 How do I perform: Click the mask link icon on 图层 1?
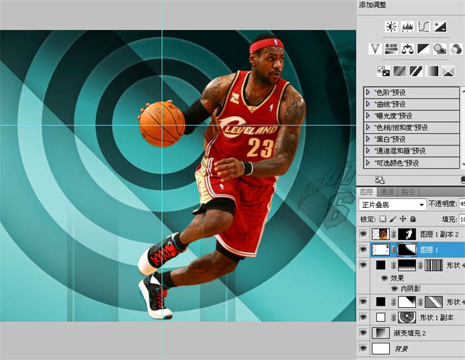click(x=394, y=249)
